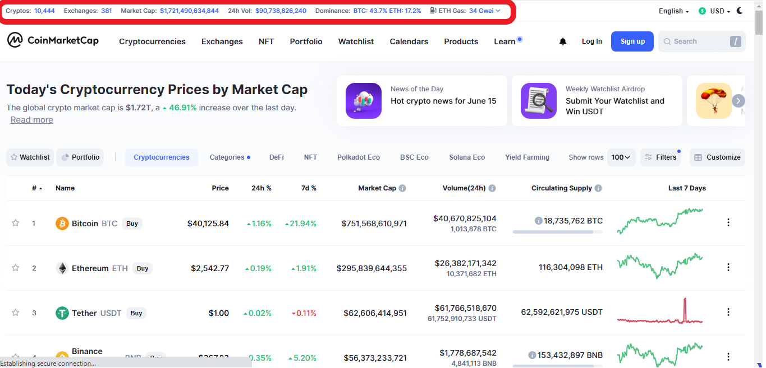Click the Search input field
Viewport: 766px width, 368px height.
(x=701, y=41)
